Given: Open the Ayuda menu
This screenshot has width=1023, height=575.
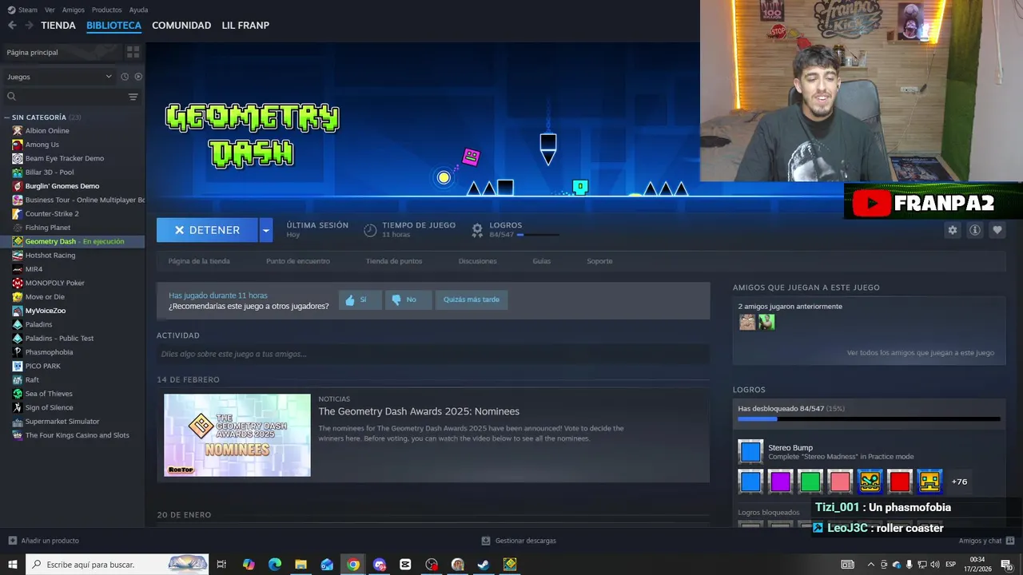Looking at the screenshot, I should tap(138, 10).
